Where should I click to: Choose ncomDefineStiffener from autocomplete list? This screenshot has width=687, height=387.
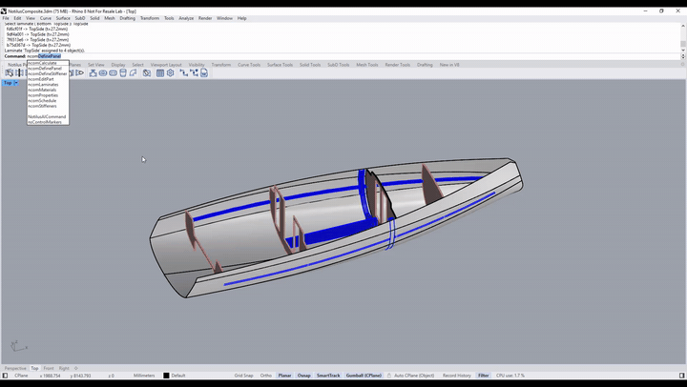pos(48,73)
